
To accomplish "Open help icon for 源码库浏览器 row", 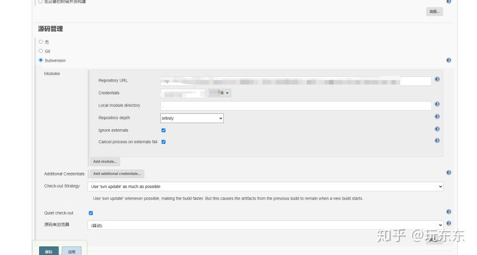I will [449, 223].
